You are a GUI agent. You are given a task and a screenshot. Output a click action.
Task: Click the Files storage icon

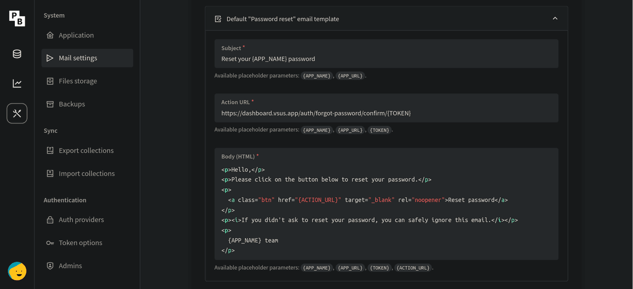coord(50,81)
